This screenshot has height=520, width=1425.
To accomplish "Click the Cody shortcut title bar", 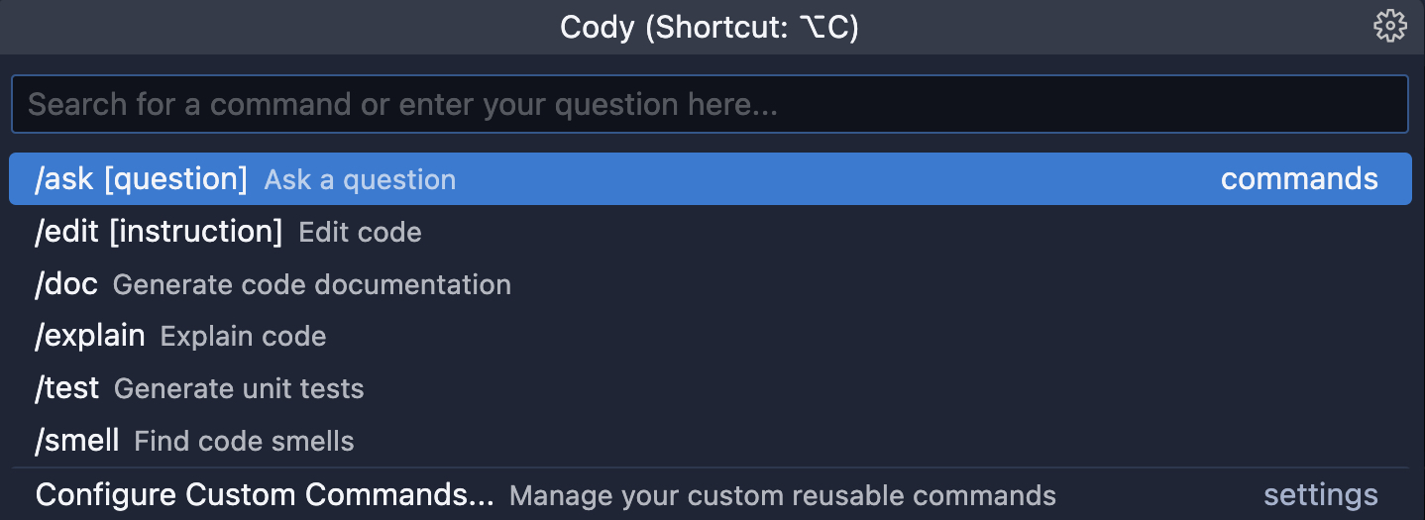I will [710, 27].
